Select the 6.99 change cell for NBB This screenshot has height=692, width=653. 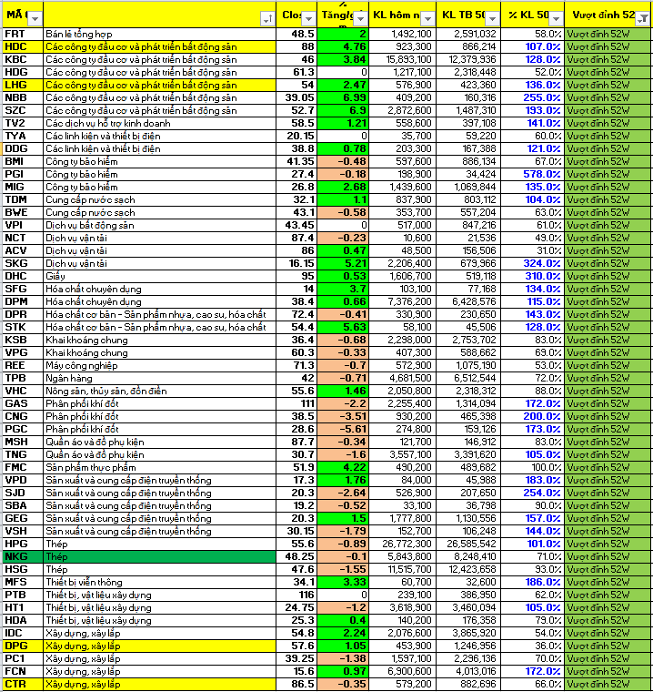pos(344,97)
